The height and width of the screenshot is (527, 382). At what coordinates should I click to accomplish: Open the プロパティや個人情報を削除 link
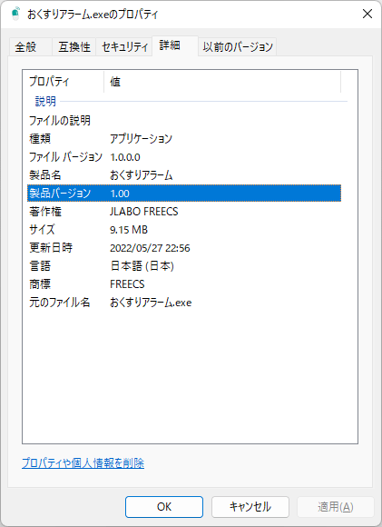(83, 463)
